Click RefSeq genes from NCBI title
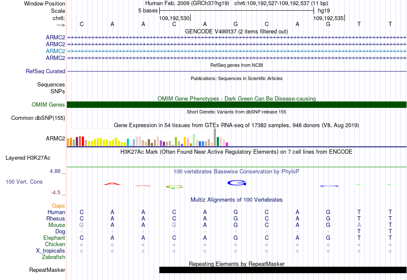The height and width of the screenshot is (280, 407). click(236, 65)
